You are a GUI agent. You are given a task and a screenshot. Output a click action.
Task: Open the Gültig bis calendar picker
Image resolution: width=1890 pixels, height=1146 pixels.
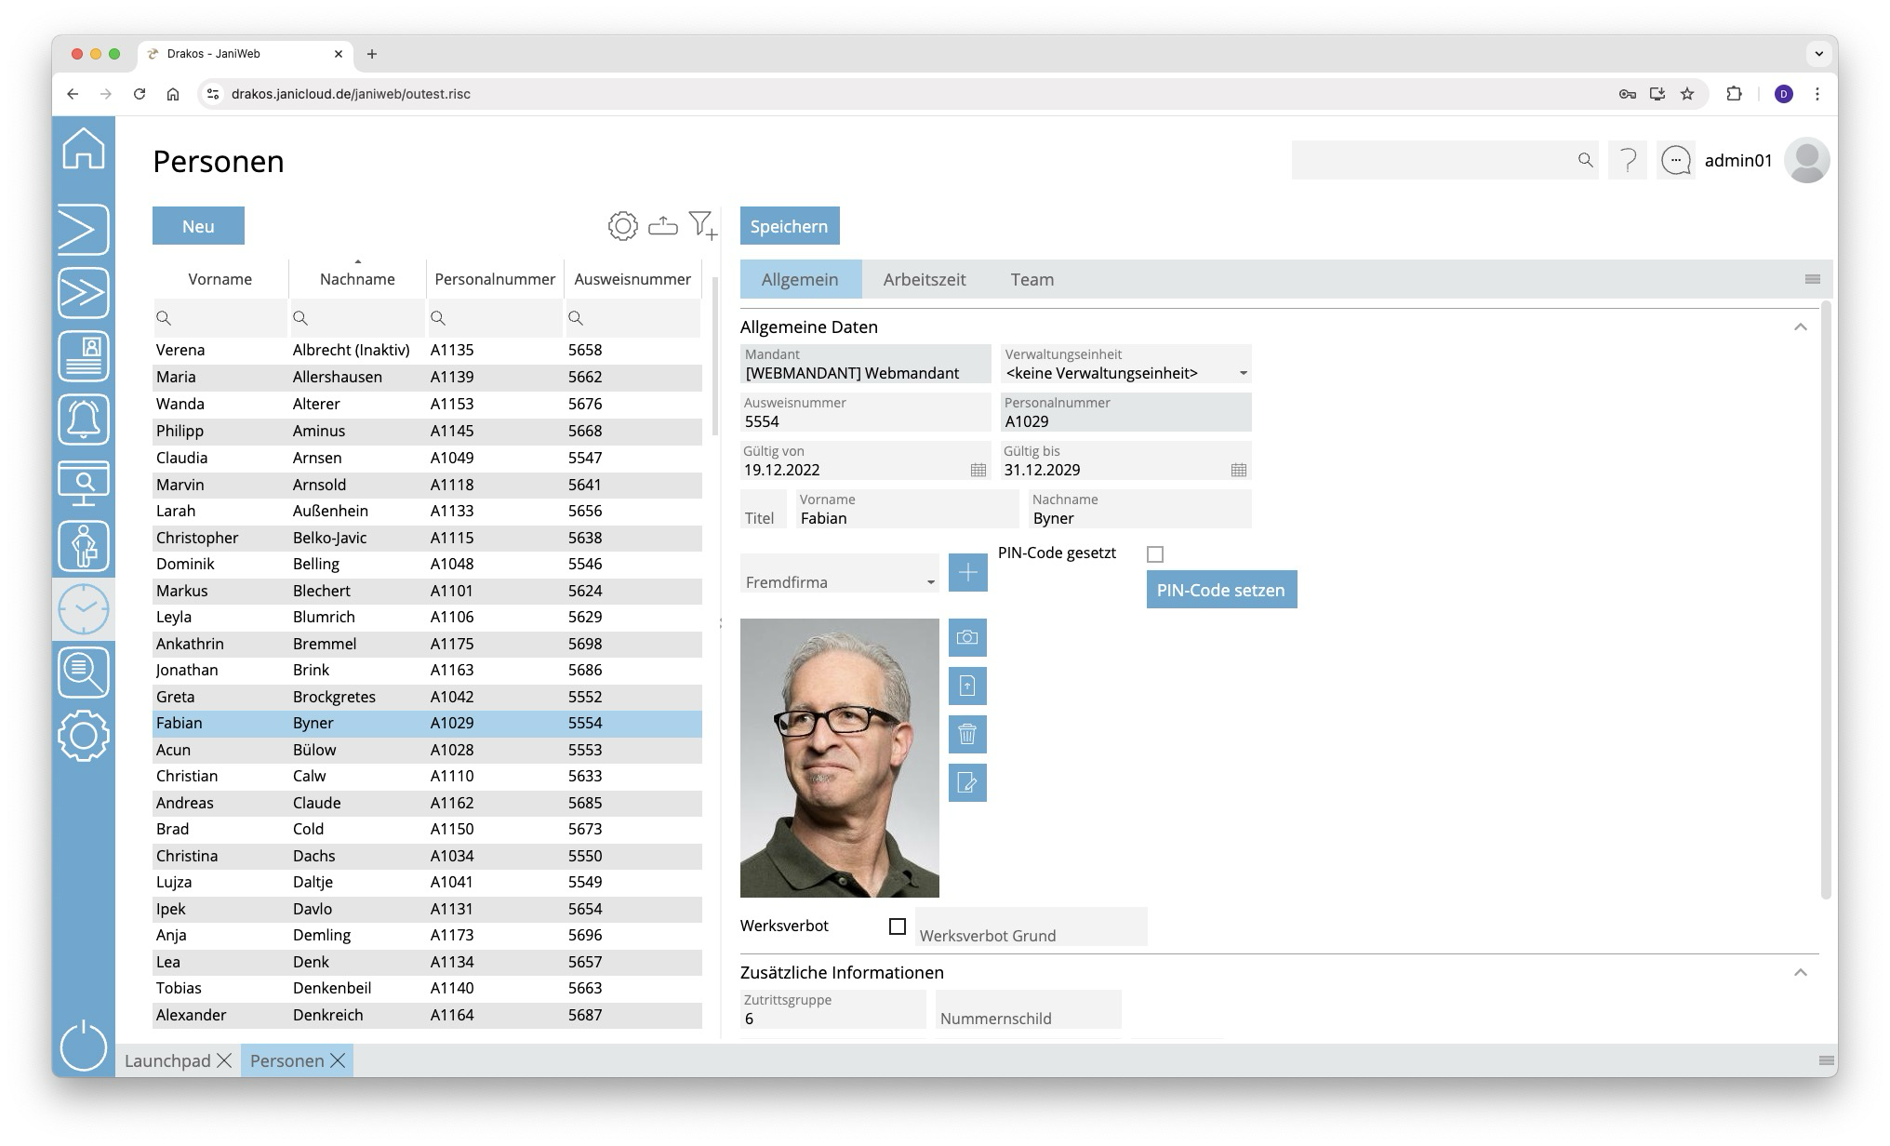(x=1238, y=471)
